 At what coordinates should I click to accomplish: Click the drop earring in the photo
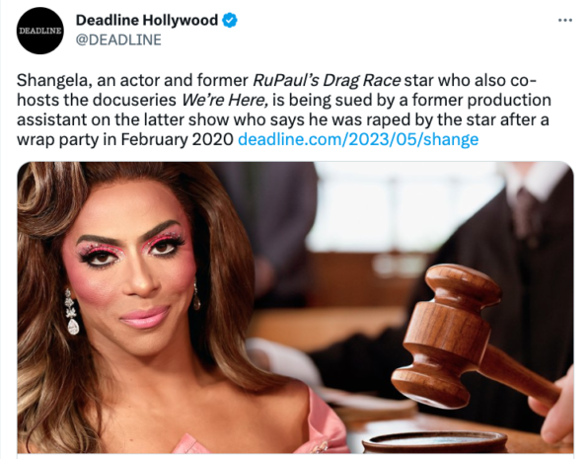(x=72, y=312)
